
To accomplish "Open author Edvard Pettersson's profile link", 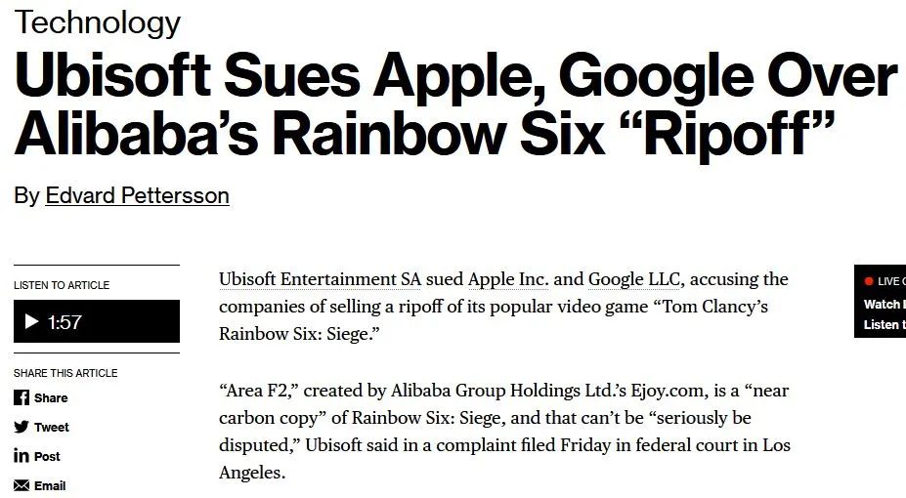I will coord(137,195).
